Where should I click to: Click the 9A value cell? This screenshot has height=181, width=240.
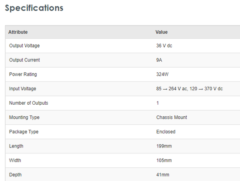point(159,60)
